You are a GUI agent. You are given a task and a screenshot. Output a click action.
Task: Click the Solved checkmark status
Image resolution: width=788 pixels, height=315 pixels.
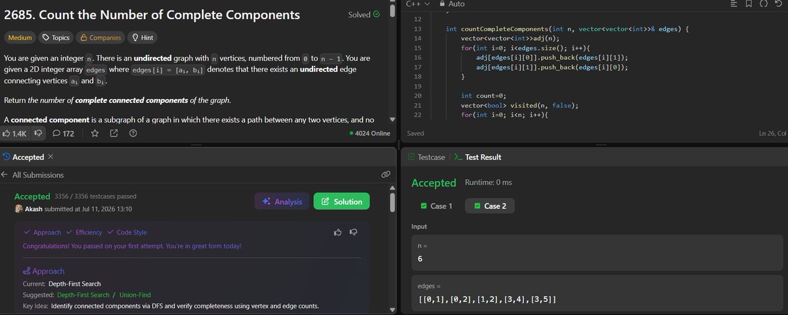pos(364,14)
